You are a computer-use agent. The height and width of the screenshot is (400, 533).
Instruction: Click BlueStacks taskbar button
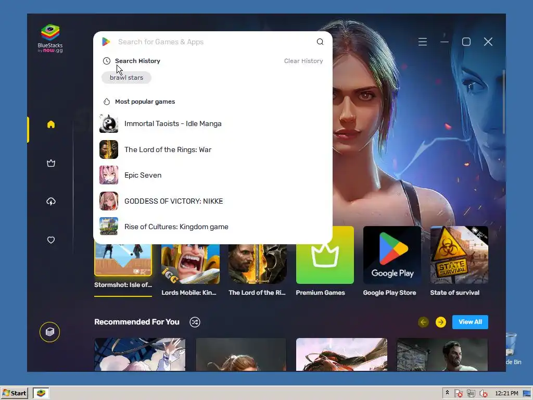click(x=41, y=393)
